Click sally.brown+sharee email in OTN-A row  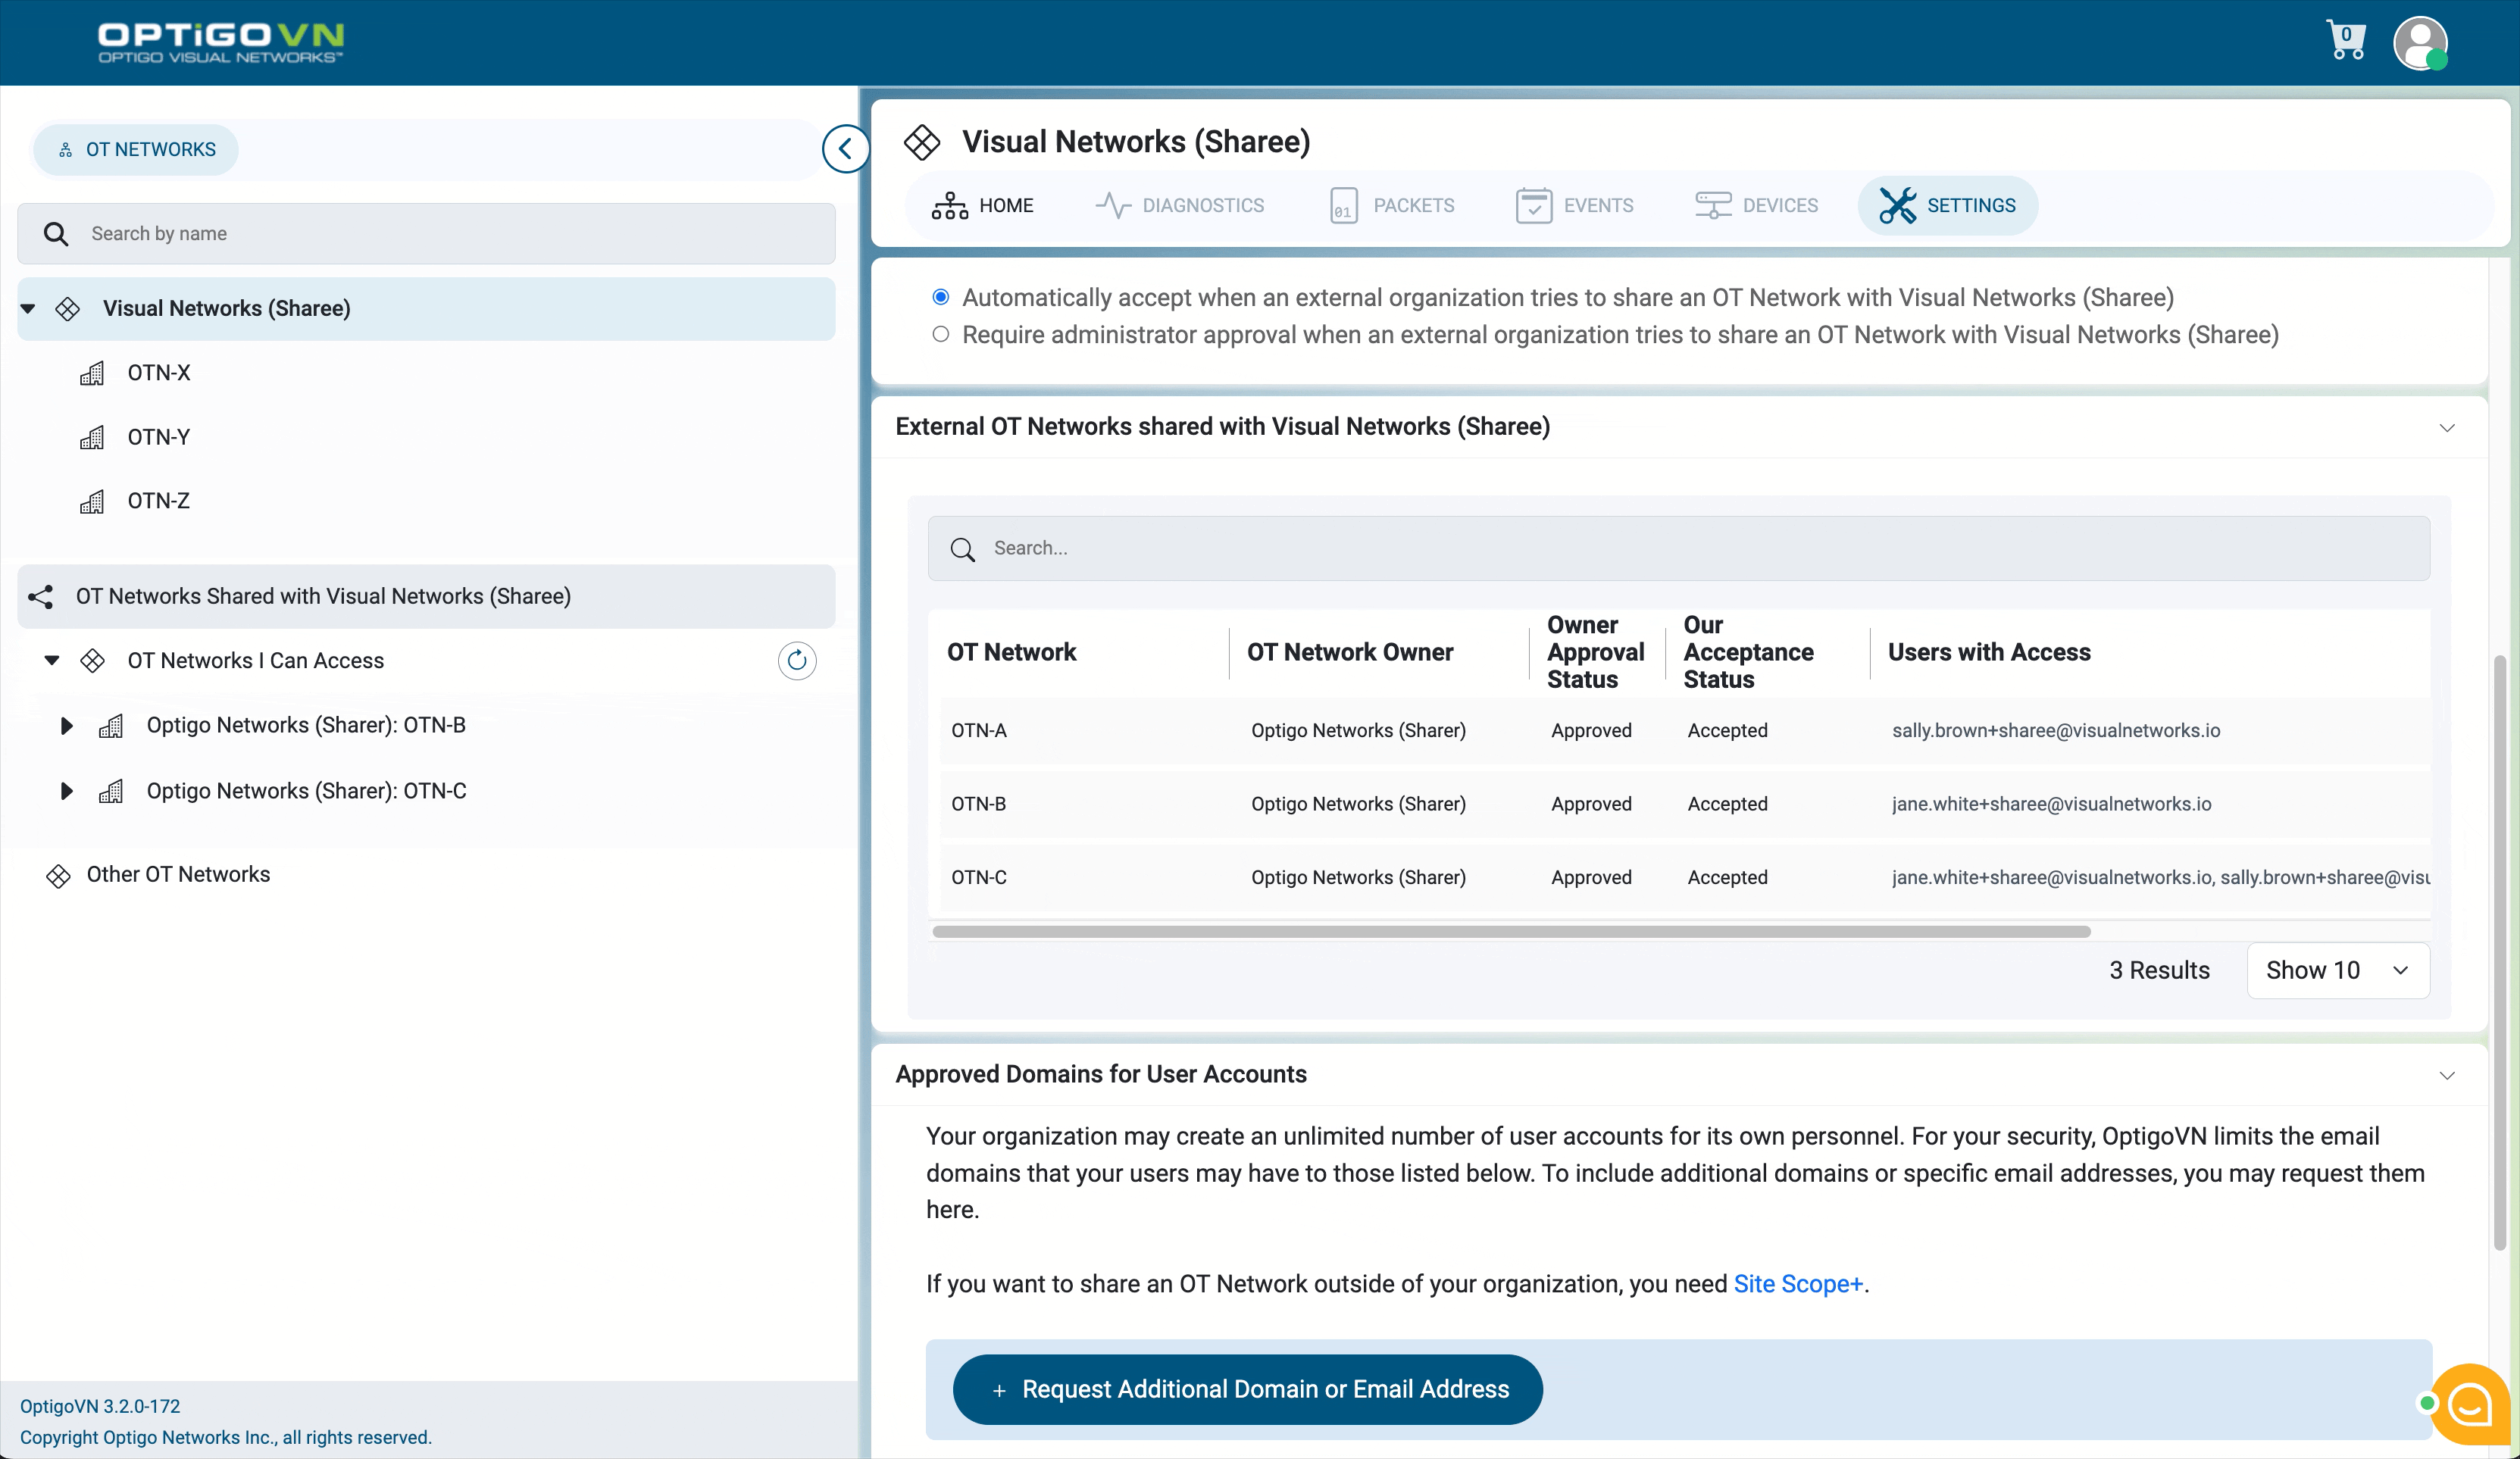[x=2056, y=731]
